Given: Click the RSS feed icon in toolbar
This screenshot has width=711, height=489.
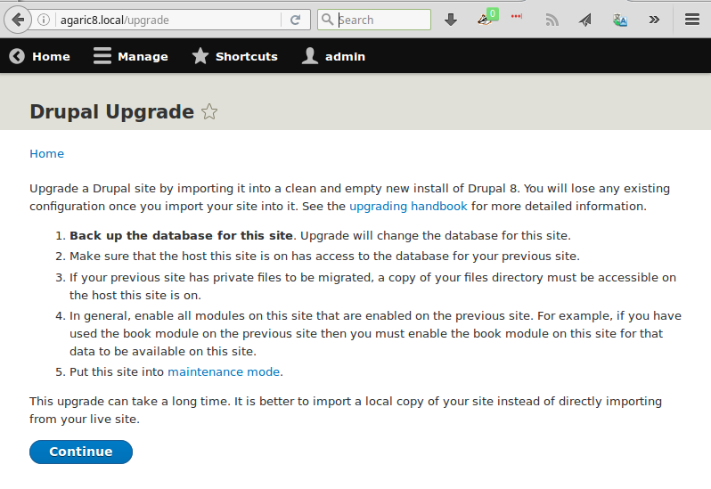Looking at the screenshot, I should point(552,20).
